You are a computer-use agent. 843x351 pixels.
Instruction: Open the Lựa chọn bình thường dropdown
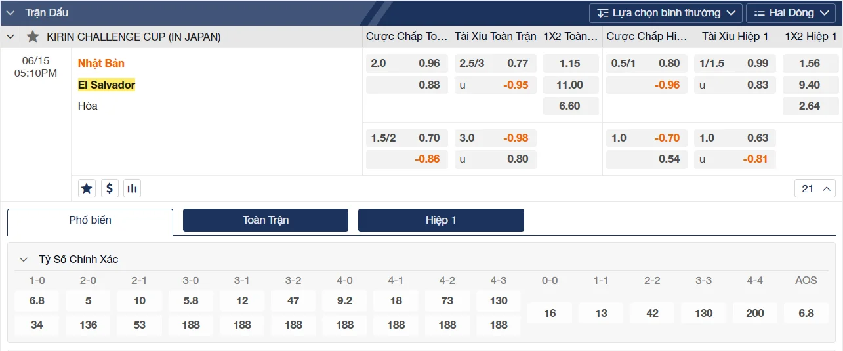[665, 13]
